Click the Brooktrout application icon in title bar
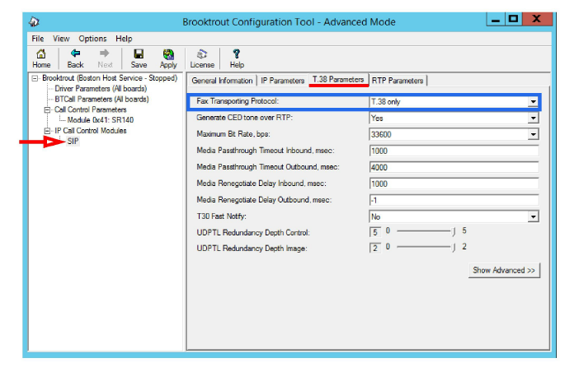This screenshot has width=579, height=372. tap(35, 21)
